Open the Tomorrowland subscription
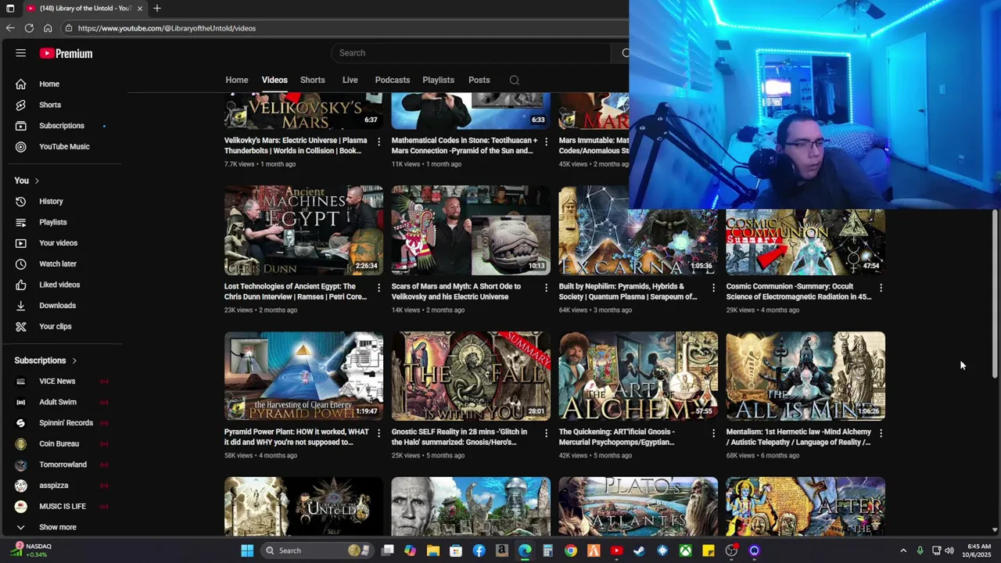 pos(63,464)
